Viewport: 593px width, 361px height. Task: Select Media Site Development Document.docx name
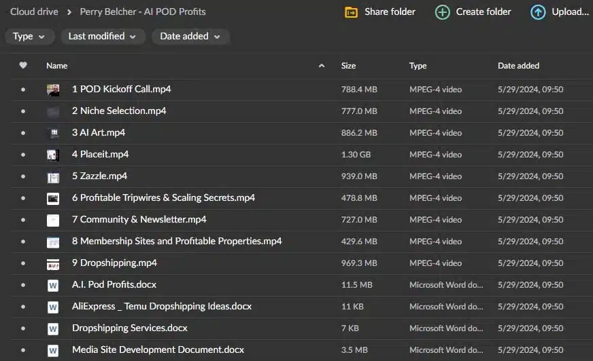coord(158,349)
